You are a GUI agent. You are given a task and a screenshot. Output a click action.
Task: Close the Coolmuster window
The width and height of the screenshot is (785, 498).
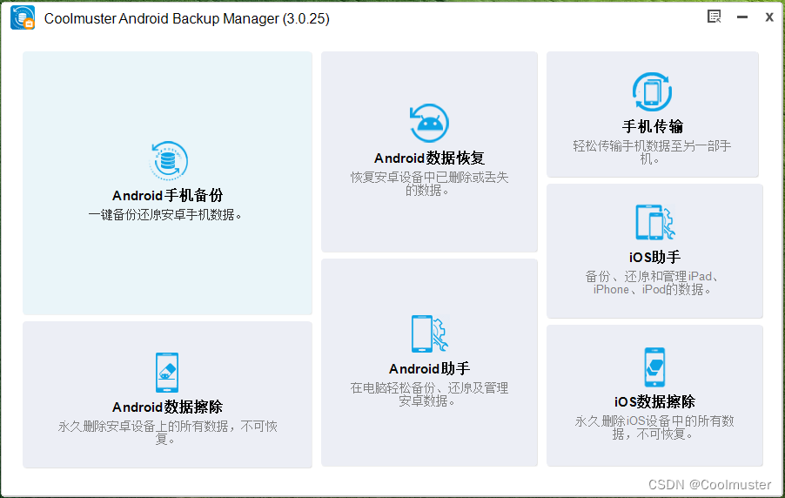pyautogui.click(x=769, y=17)
